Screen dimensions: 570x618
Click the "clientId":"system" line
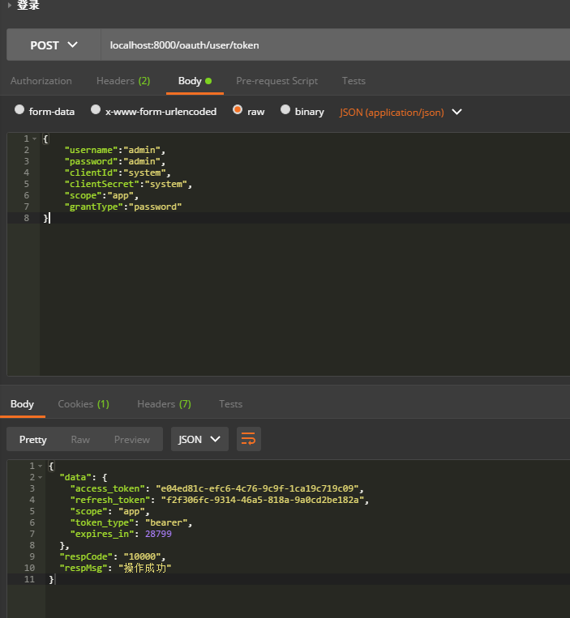[118, 173]
